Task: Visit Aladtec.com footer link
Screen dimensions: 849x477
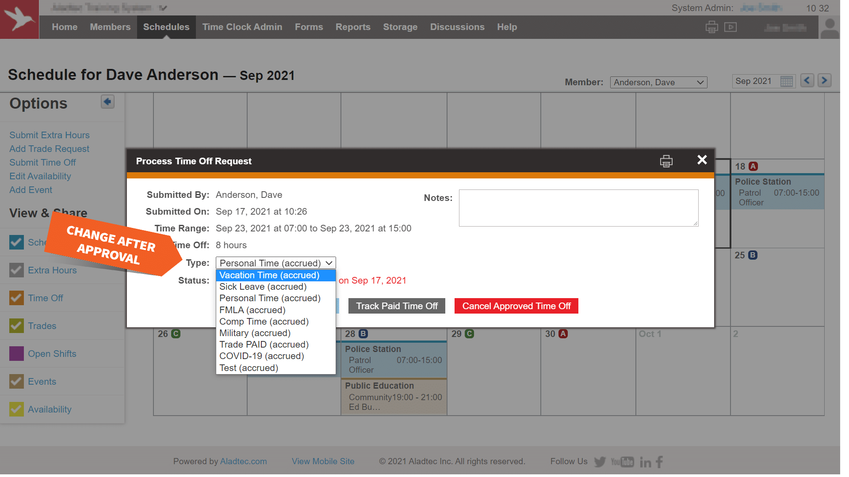Action: coord(244,461)
